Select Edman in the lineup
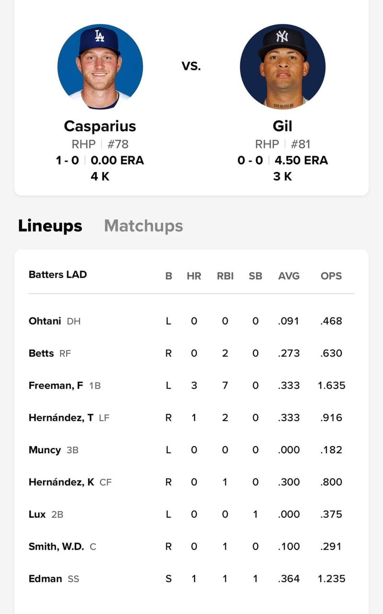Viewport: 383px width, 614px height. [45, 579]
